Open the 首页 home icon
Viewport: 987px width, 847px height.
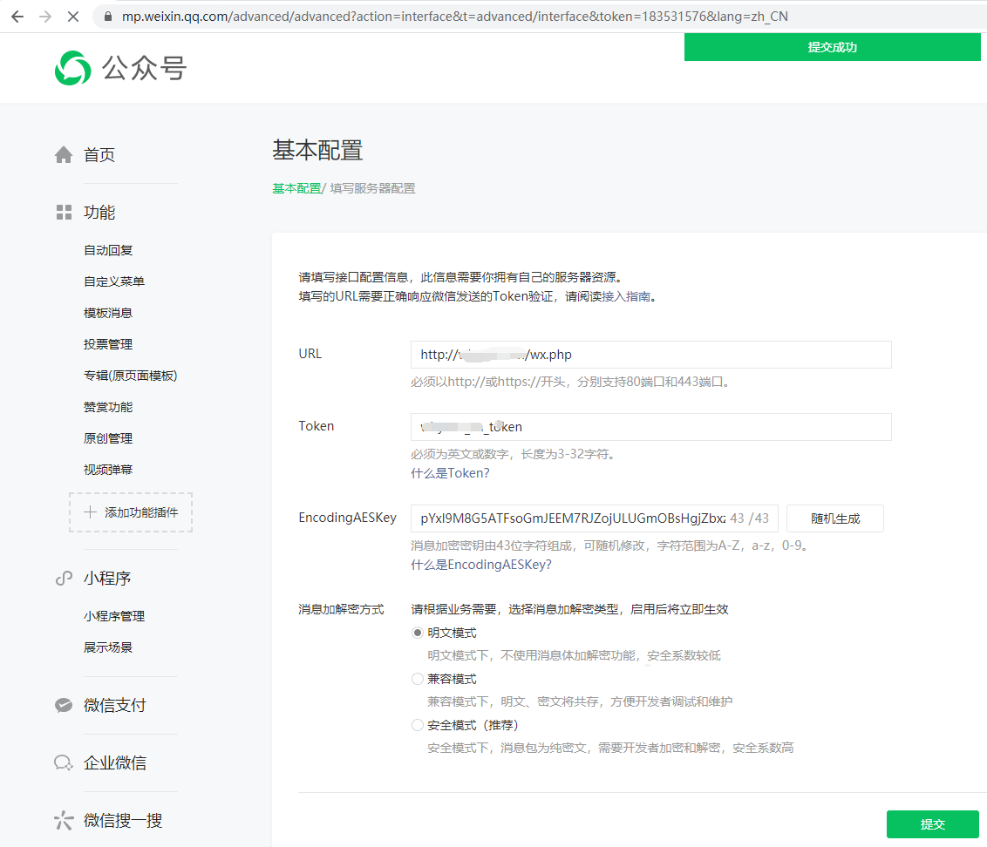coord(64,155)
